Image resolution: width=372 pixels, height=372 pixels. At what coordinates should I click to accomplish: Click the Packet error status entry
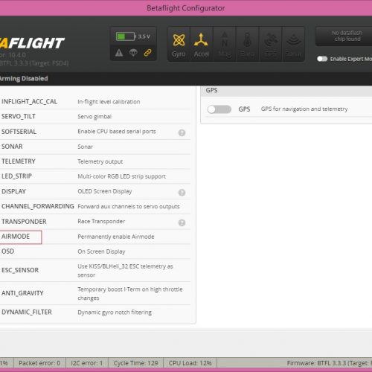(x=39, y=363)
